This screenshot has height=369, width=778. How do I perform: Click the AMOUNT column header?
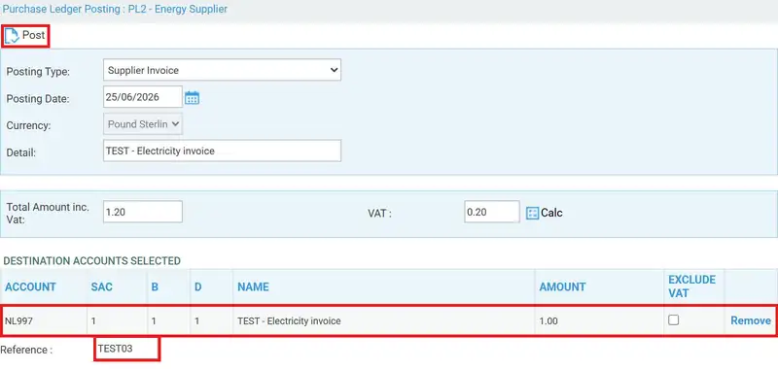pos(563,286)
